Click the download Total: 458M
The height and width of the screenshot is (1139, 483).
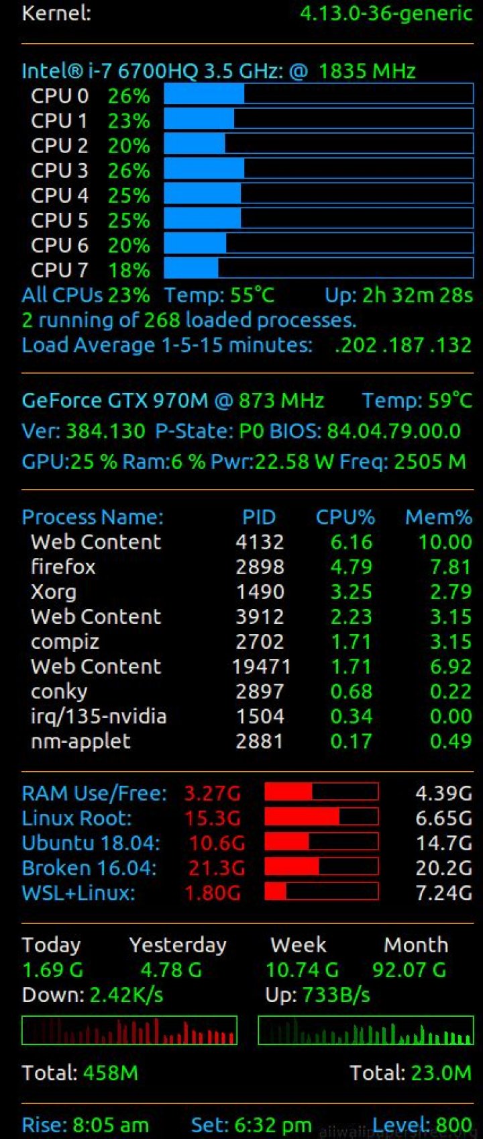[x=80, y=1073]
